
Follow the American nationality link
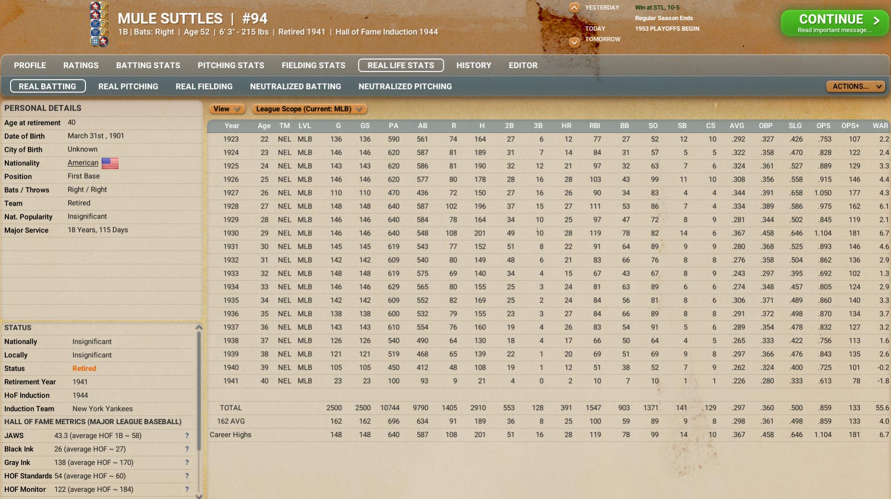point(83,163)
